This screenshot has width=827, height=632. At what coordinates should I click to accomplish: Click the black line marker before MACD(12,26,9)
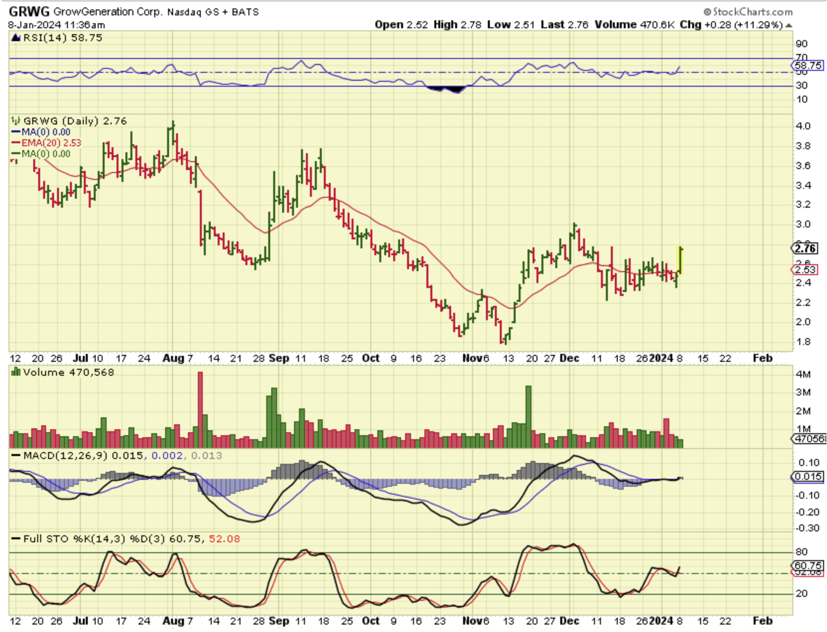16,456
